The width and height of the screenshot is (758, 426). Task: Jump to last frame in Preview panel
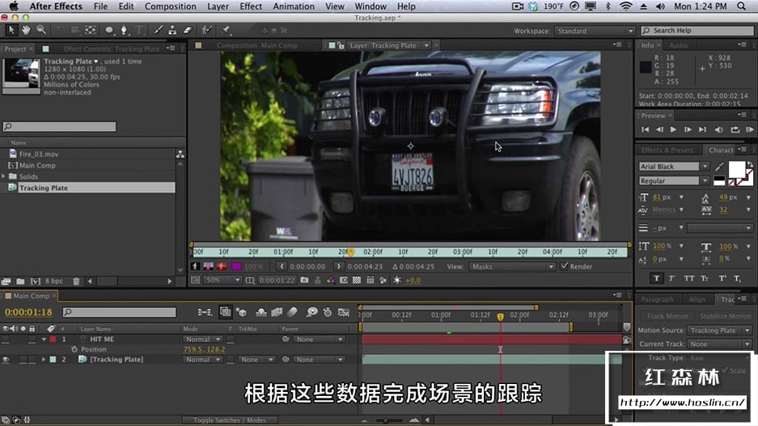702,129
